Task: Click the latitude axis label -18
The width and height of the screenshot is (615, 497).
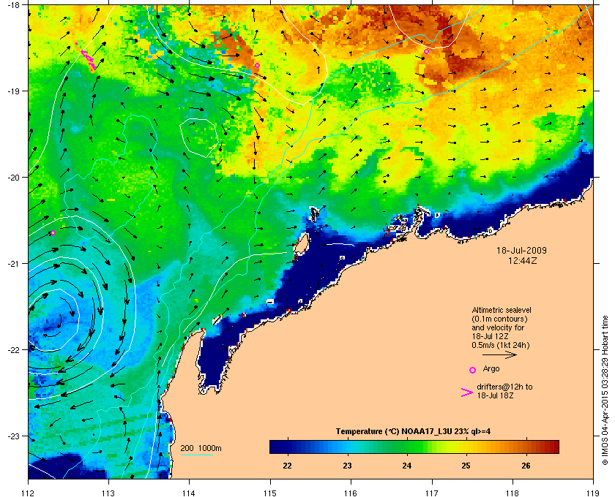Action: click(12, 5)
